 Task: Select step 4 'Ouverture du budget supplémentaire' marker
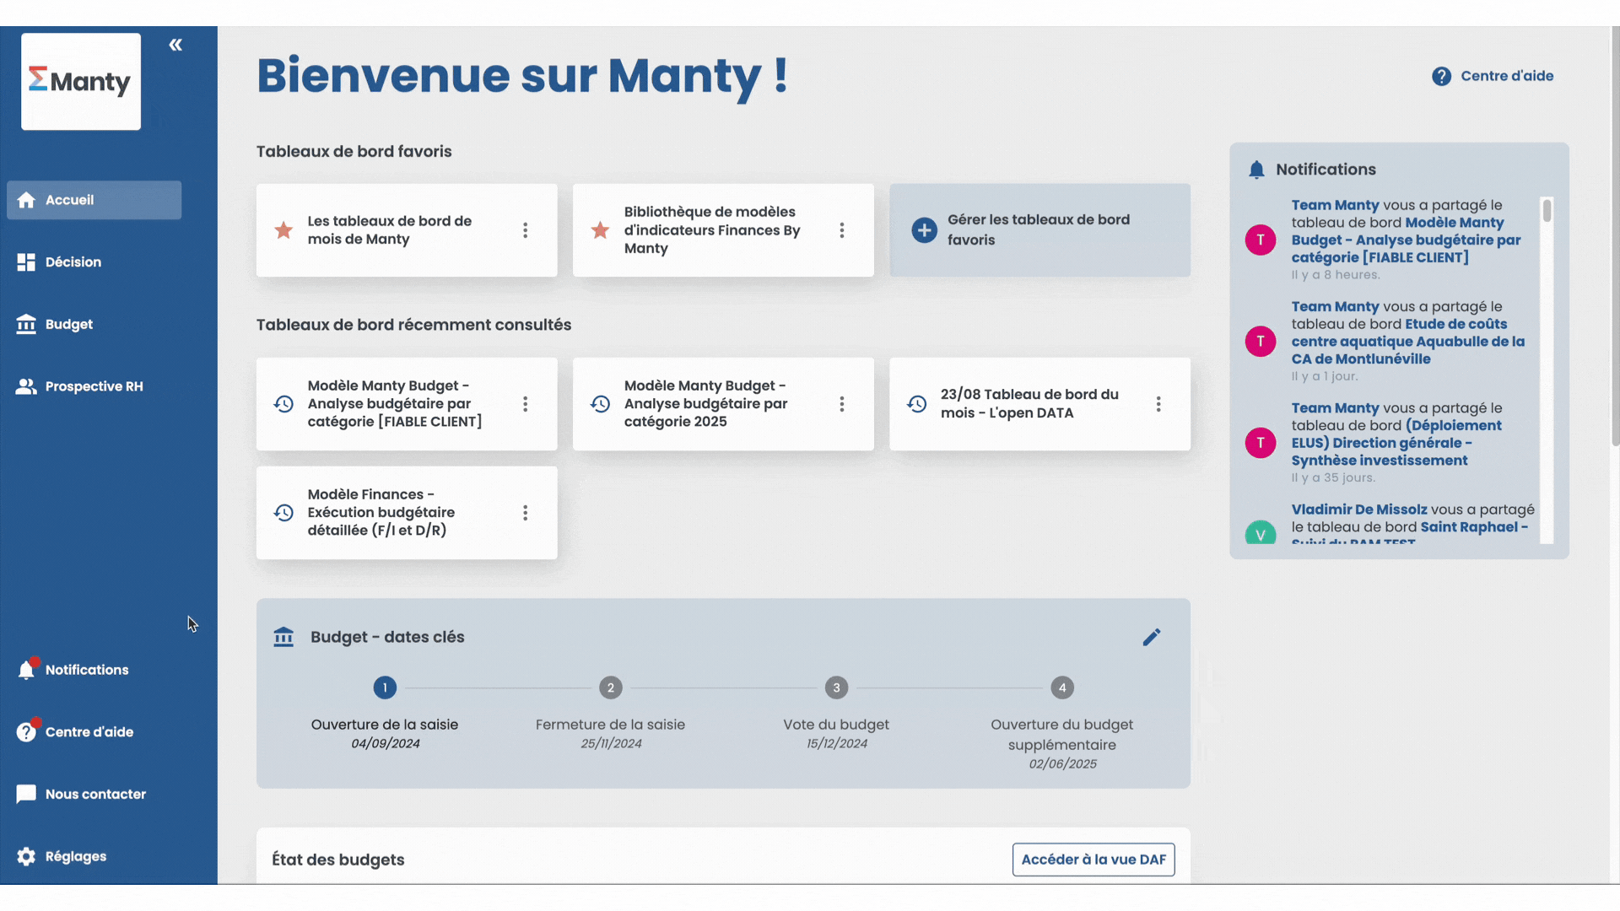[1062, 687]
